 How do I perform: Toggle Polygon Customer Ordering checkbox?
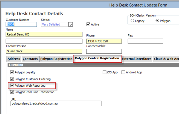pyautogui.click(x=12, y=79)
